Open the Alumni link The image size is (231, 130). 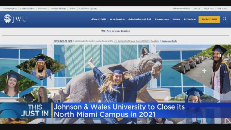[72, 9]
